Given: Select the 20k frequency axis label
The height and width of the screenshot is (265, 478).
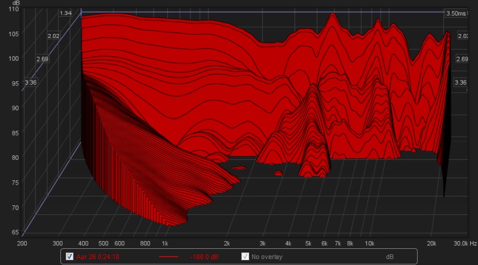Looking at the screenshot, I should pos(431,244).
